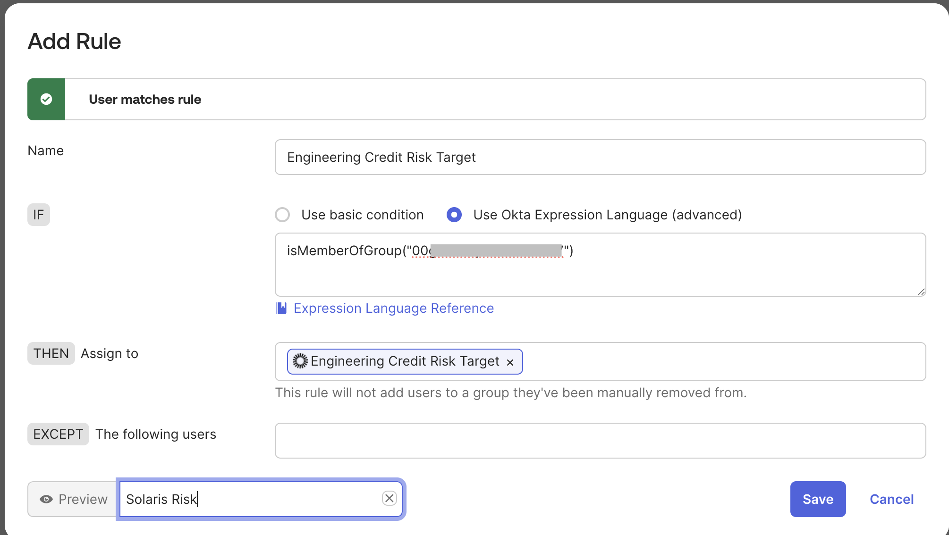This screenshot has height=535, width=949.
Task: Click the EXCEPT label badge
Action: pyautogui.click(x=58, y=434)
